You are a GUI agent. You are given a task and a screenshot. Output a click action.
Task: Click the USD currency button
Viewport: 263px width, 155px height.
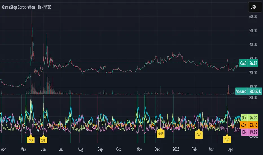click(255, 7)
